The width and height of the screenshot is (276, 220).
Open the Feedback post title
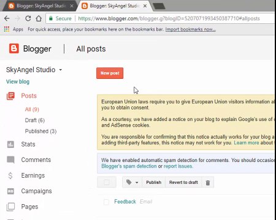[125, 202]
